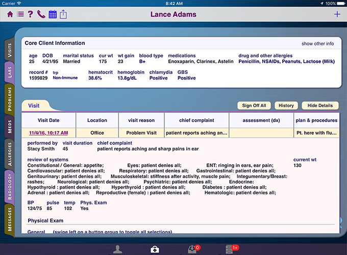Tap visit duration value 45
The image size is (347, 255).
click(65, 149)
